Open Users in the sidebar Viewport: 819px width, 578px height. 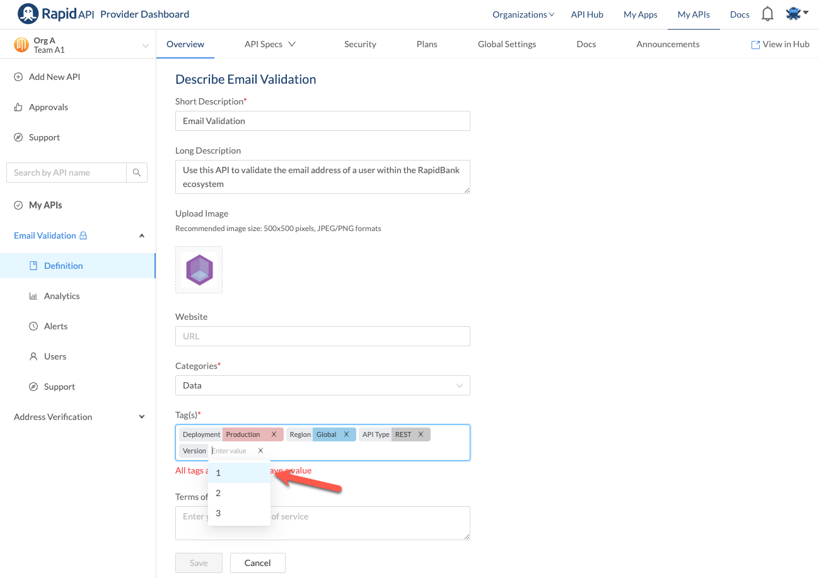55,356
